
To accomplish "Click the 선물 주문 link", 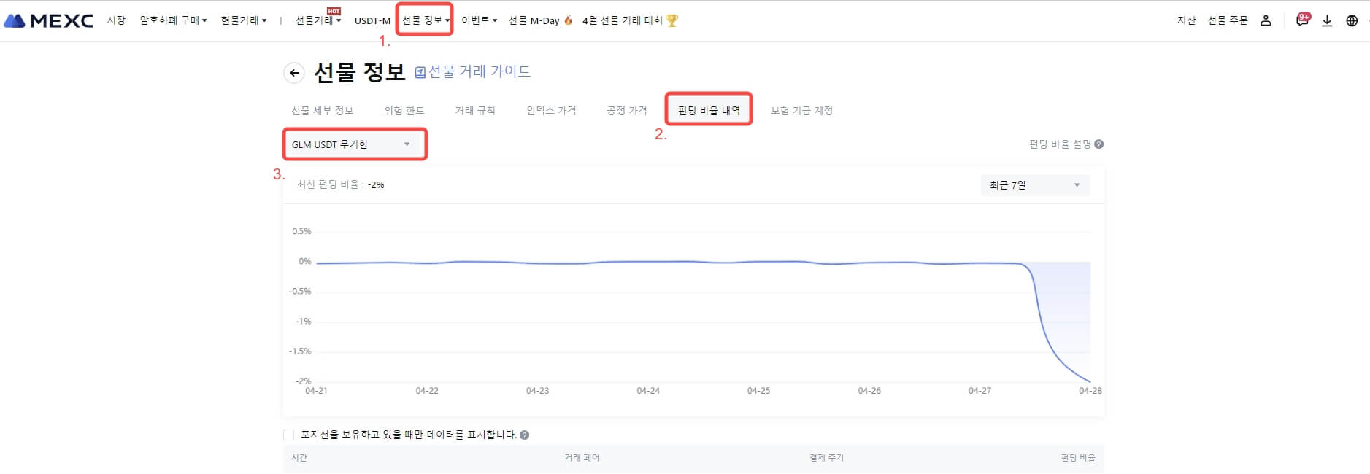I will coord(1228,20).
